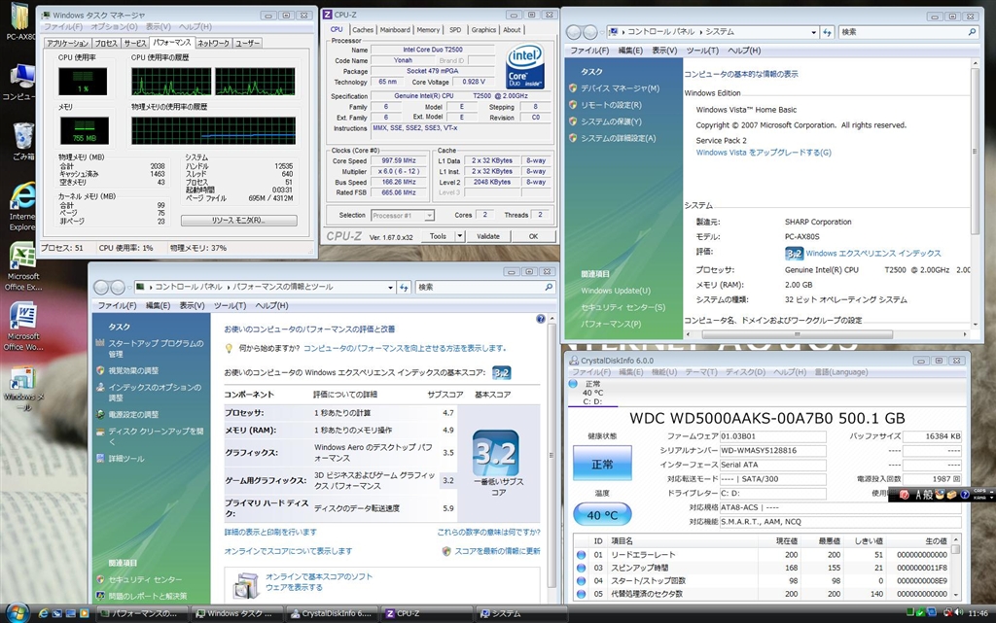Click the 40 °C temperature indicator
This screenshot has height=623, width=996.
602,515
